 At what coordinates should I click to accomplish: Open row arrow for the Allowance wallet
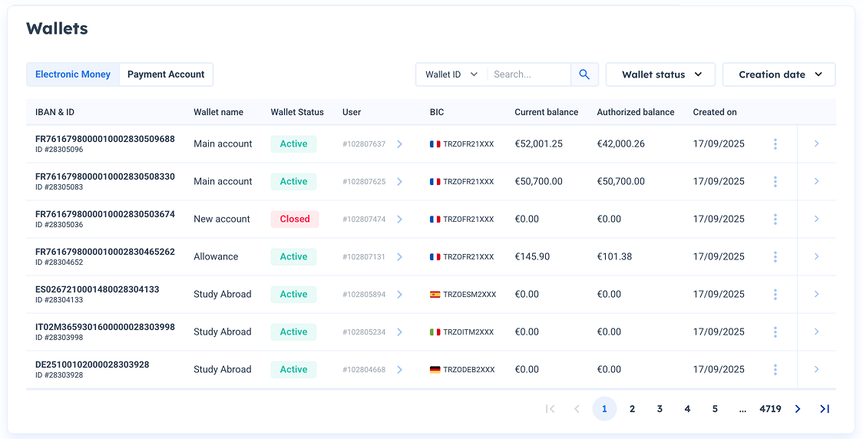click(x=816, y=257)
